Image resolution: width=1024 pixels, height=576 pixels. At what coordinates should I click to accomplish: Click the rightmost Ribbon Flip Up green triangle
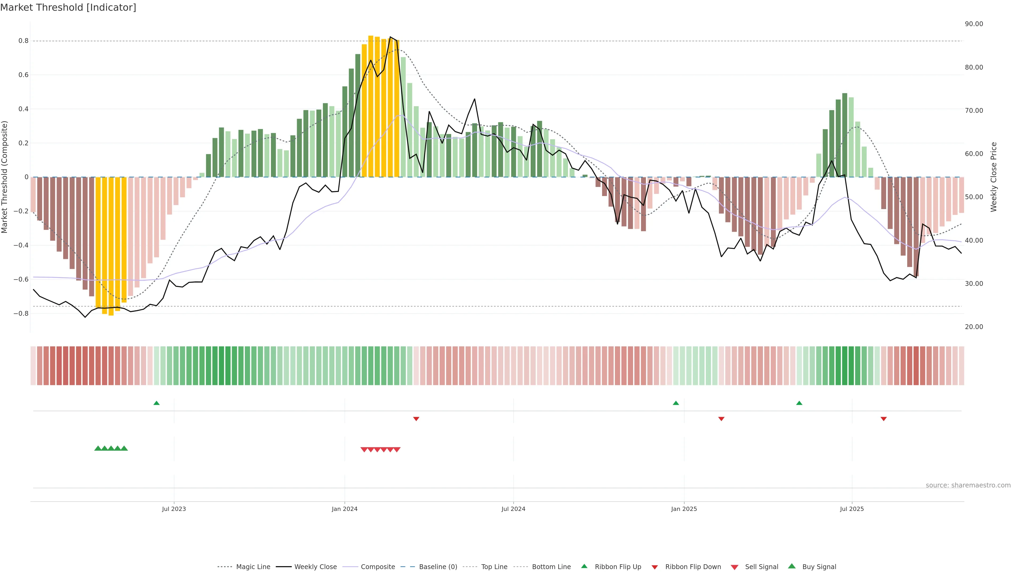pos(799,403)
